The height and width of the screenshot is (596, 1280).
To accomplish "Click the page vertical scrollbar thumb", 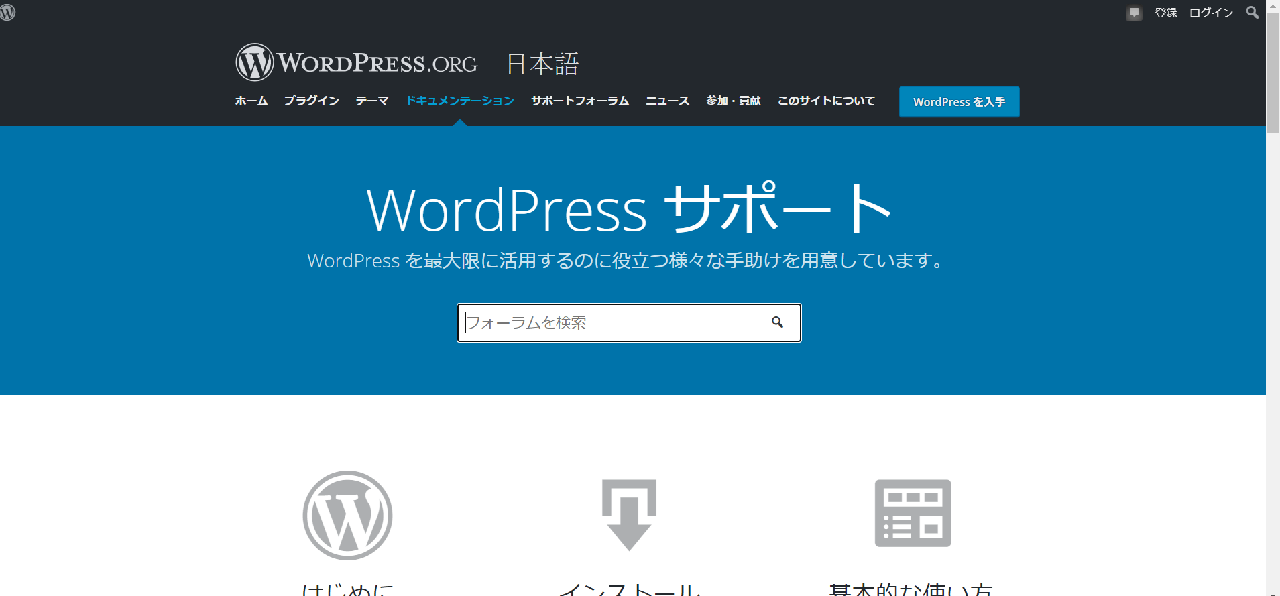I will tap(1273, 72).
